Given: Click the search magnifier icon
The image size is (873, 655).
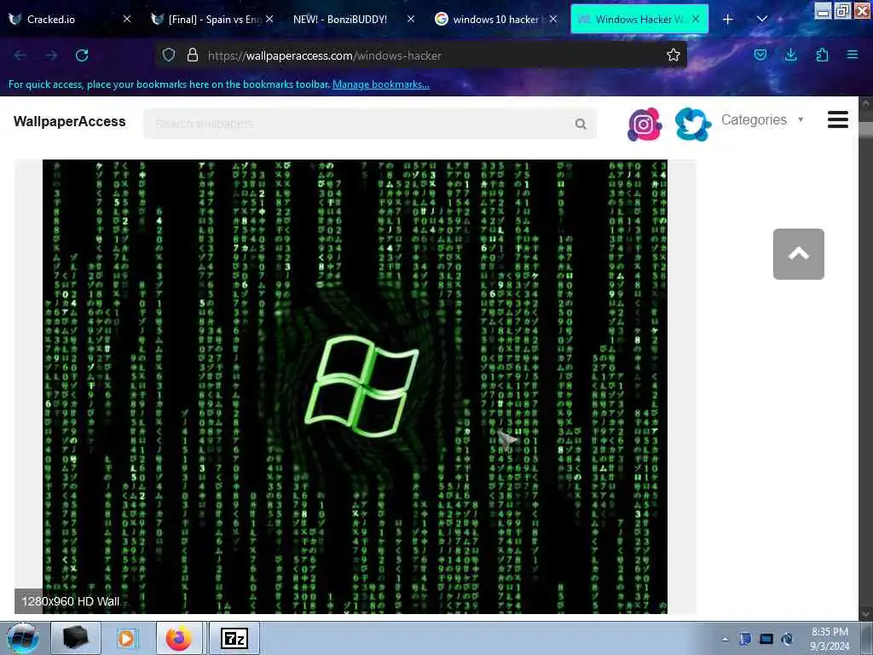Looking at the screenshot, I should pyautogui.click(x=581, y=124).
